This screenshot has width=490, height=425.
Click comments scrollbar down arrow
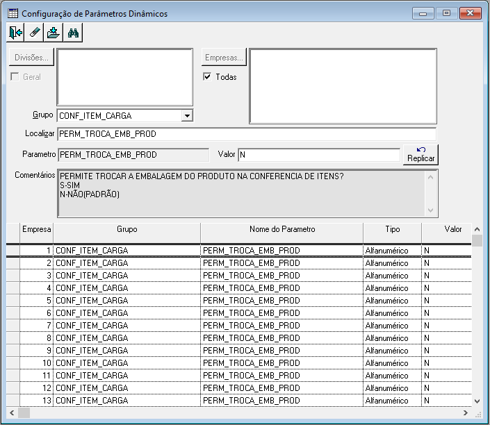(430, 210)
